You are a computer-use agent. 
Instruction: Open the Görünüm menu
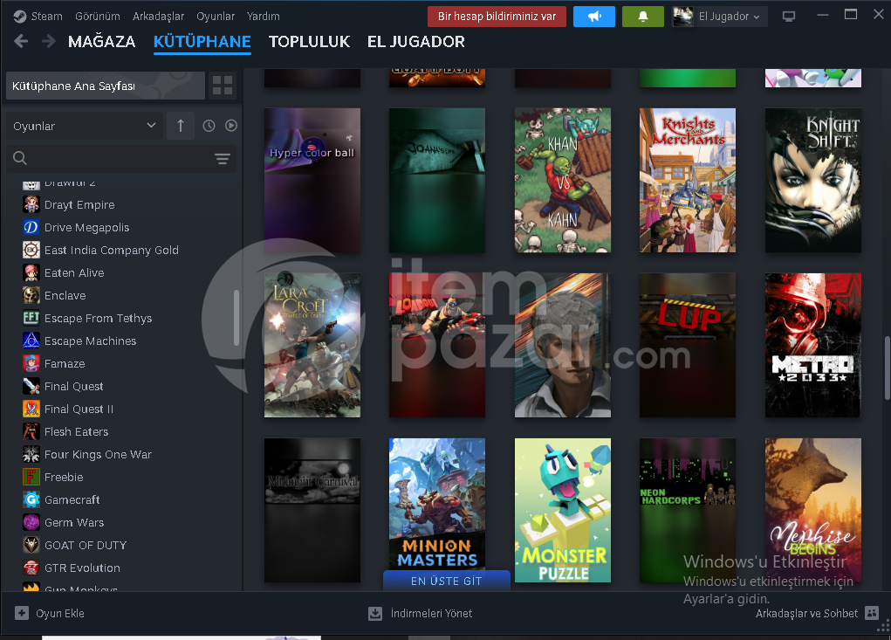97,17
